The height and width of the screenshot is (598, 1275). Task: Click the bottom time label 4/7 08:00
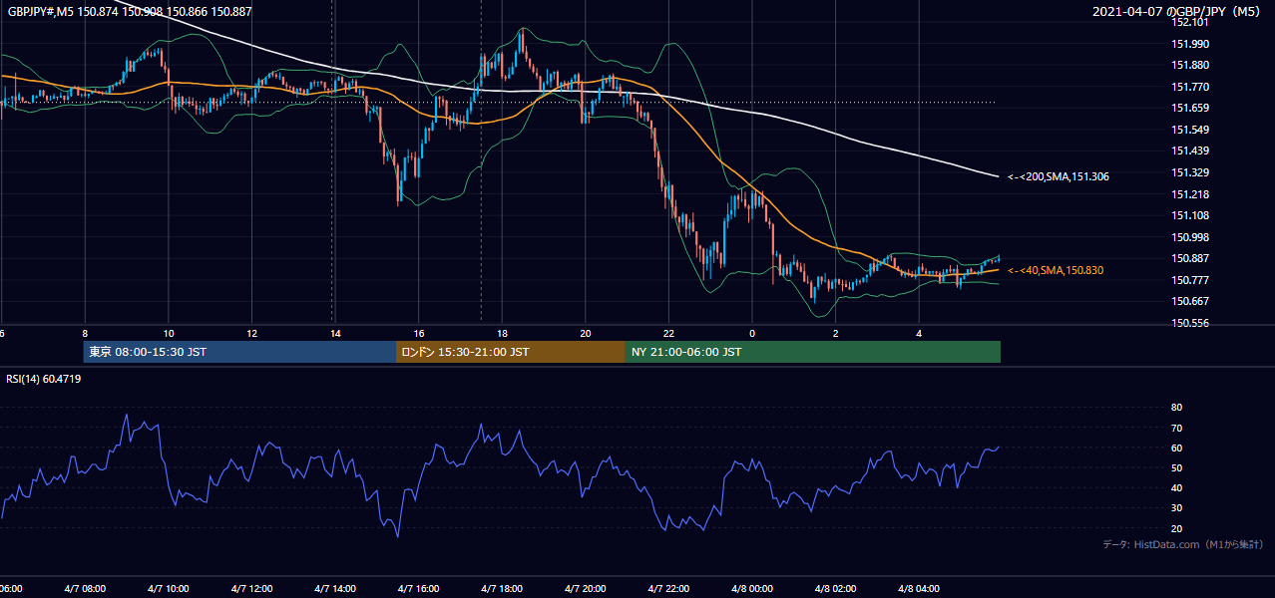click(x=85, y=589)
